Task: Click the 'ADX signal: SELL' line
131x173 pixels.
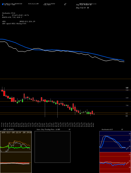Action: tap(14, 24)
